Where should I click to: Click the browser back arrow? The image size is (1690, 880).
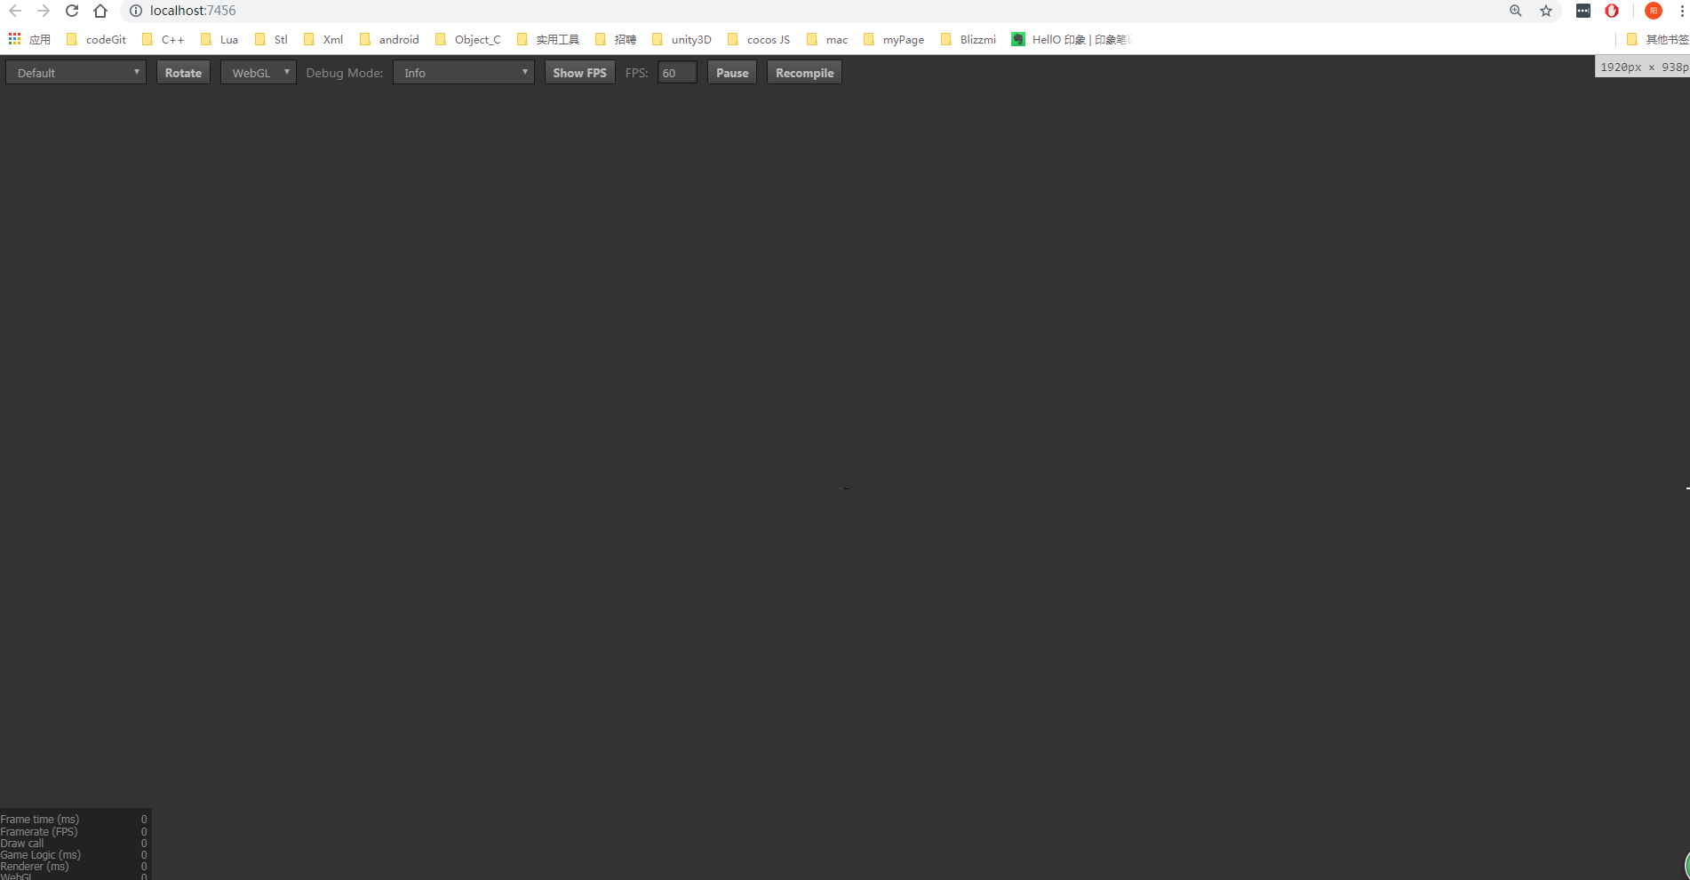pyautogui.click(x=15, y=11)
